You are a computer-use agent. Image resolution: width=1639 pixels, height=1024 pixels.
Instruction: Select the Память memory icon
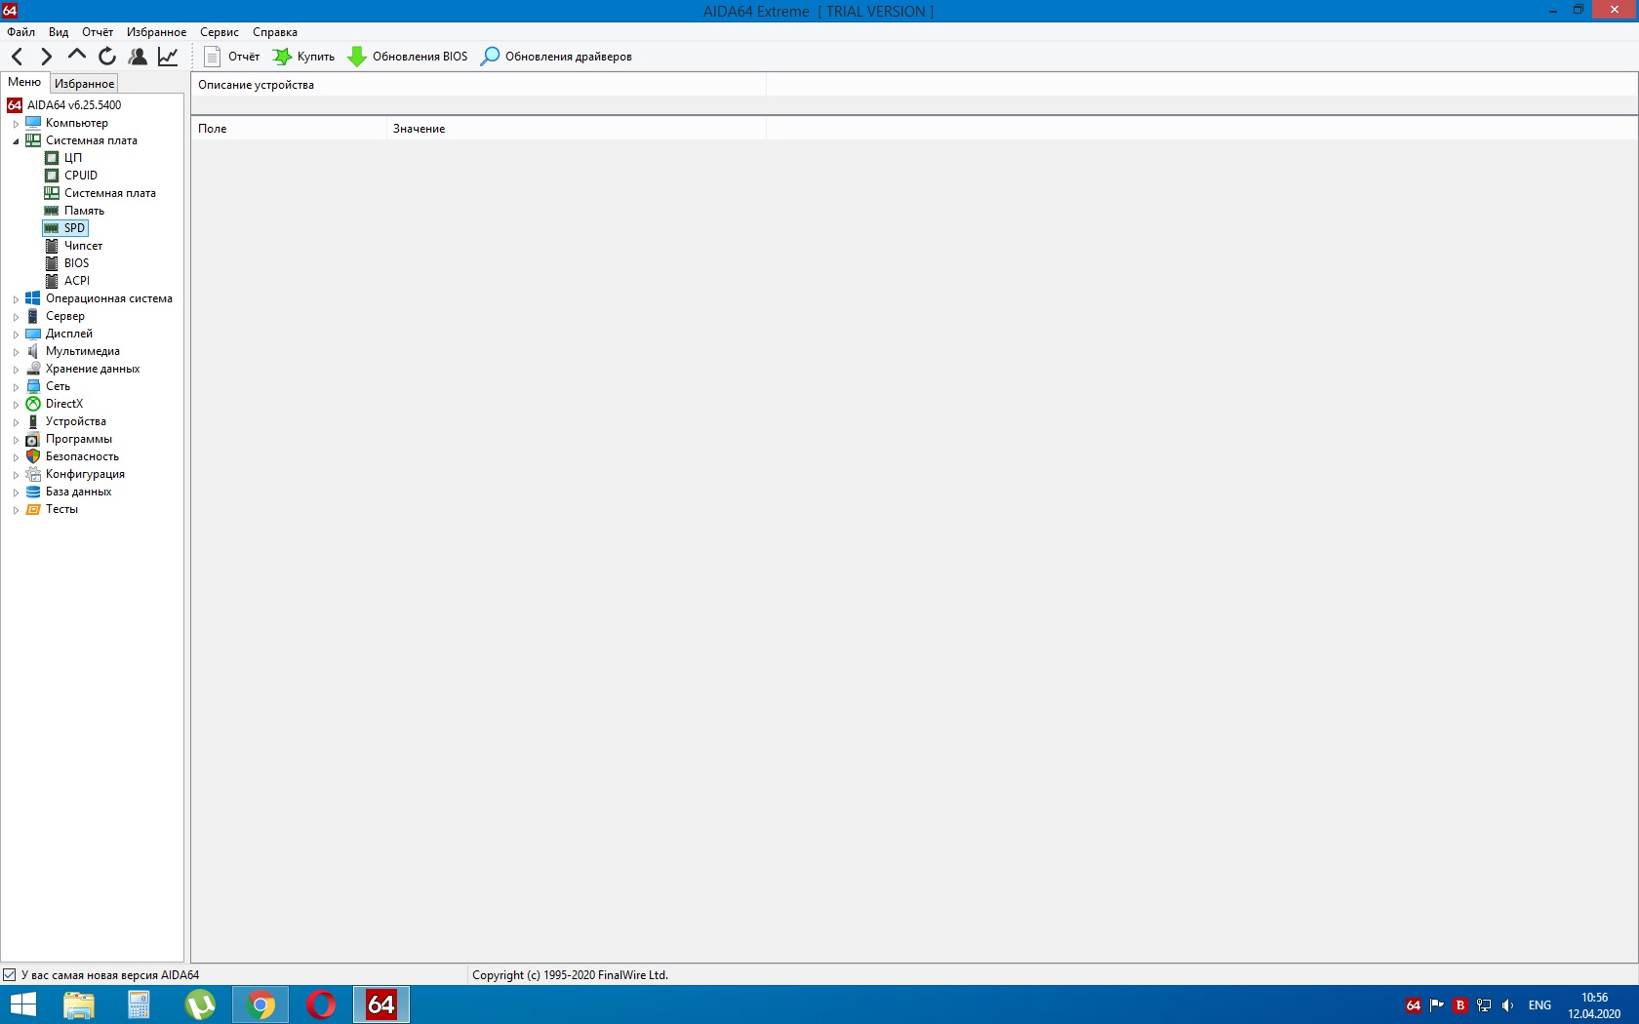[52, 211]
